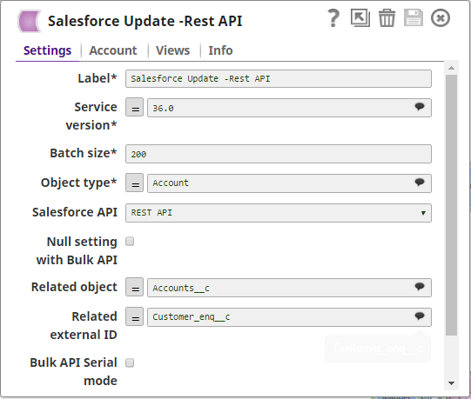
Task: Toggle expression button for Service version
Action: point(134,107)
